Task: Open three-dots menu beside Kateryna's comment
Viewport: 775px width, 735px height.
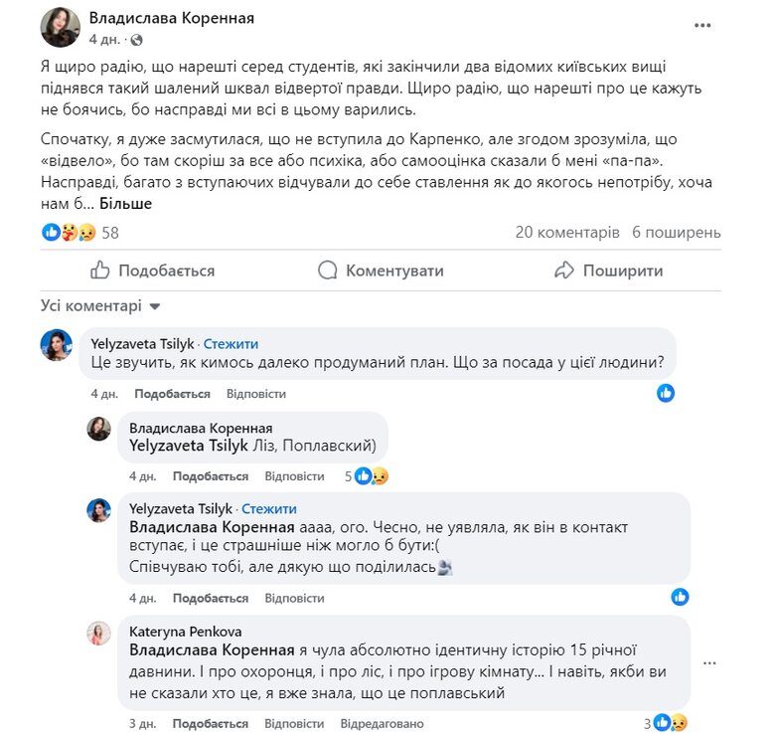Action: (x=708, y=662)
